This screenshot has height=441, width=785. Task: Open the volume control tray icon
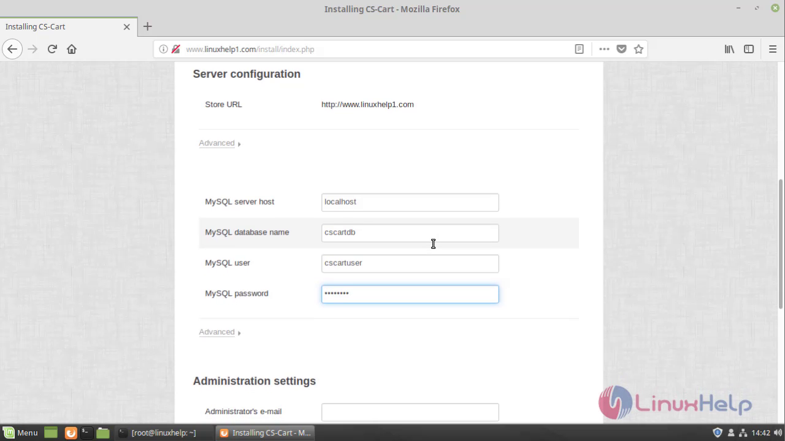778,432
